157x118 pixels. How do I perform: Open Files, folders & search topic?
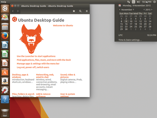coord(23,94)
